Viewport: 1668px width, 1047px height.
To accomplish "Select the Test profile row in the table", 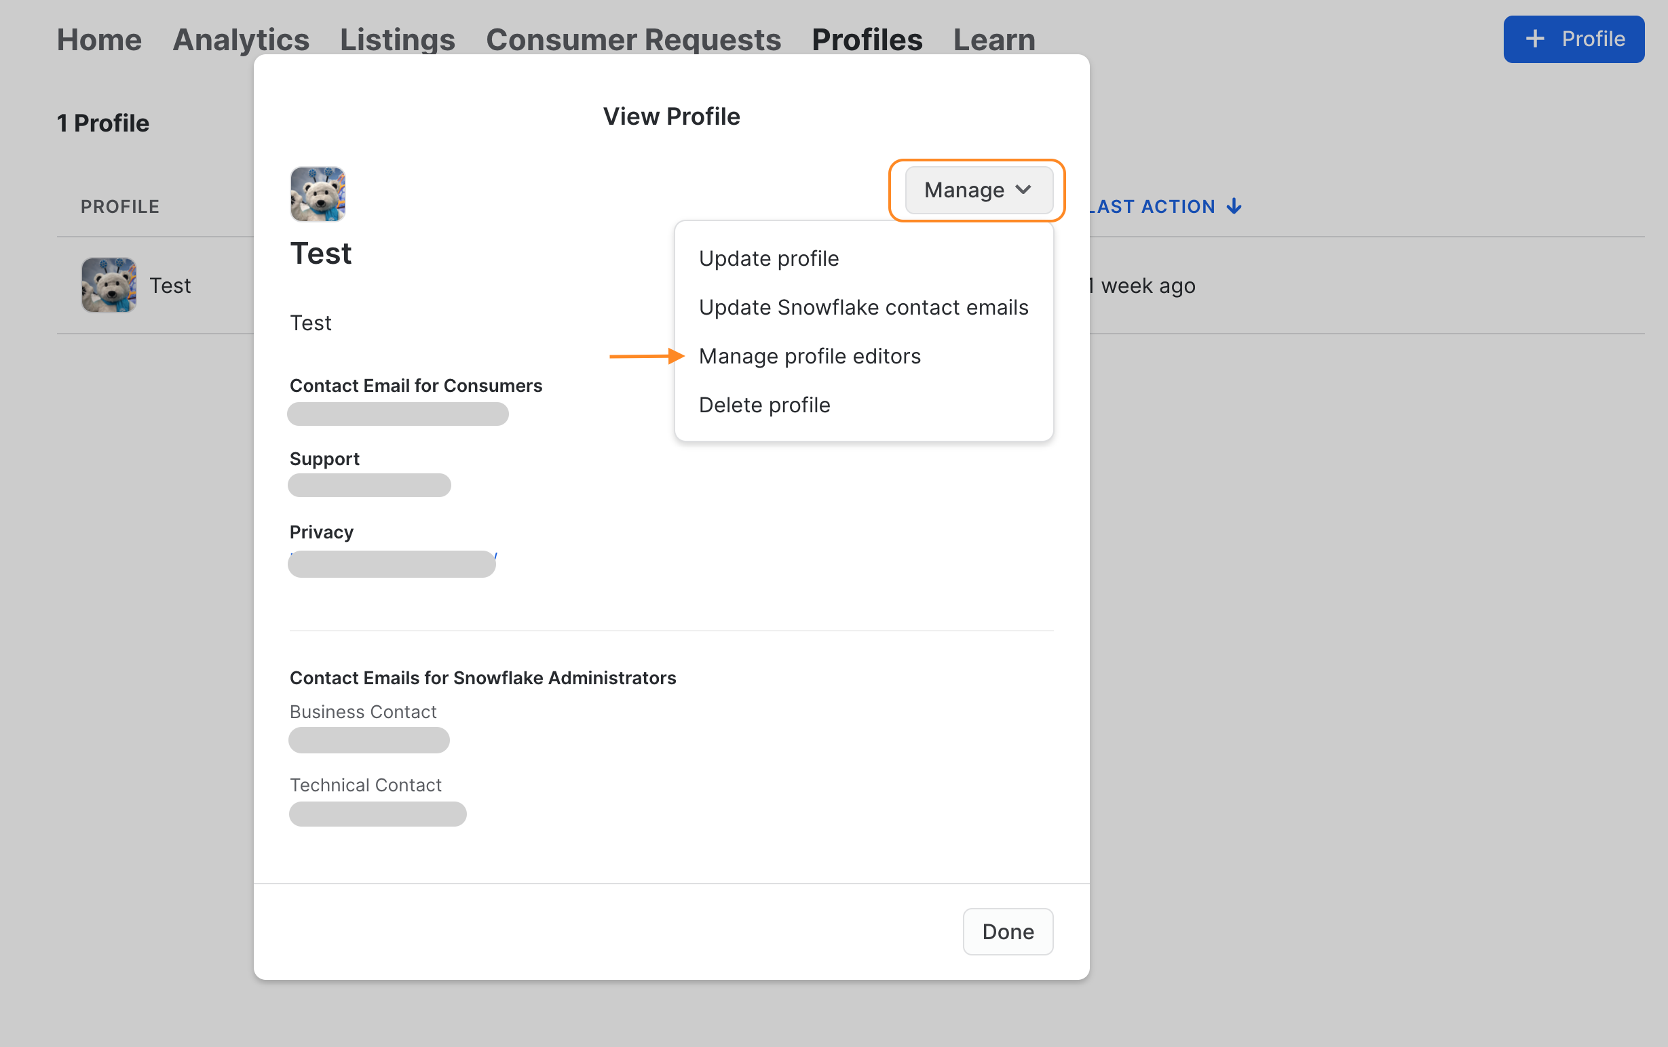I will (170, 285).
